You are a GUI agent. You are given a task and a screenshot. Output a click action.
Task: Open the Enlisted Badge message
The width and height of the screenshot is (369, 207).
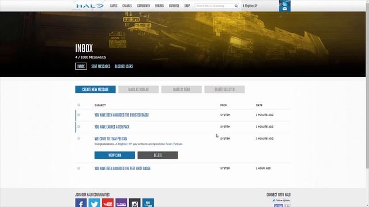click(x=122, y=115)
